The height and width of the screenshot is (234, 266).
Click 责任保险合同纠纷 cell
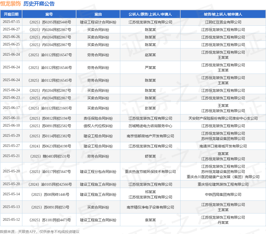pyautogui.click(x=98, y=118)
